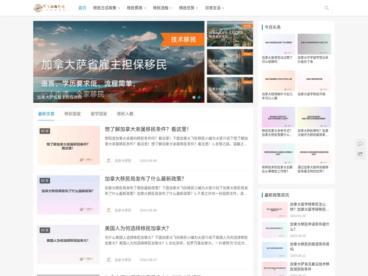Open article 加拿大移民局发布了什么最新政策？
The width and height of the screenshot is (368, 276).
click(144, 178)
